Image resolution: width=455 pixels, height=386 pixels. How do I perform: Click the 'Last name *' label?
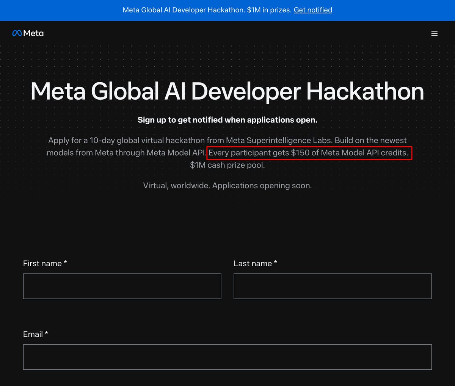click(x=256, y=263)
